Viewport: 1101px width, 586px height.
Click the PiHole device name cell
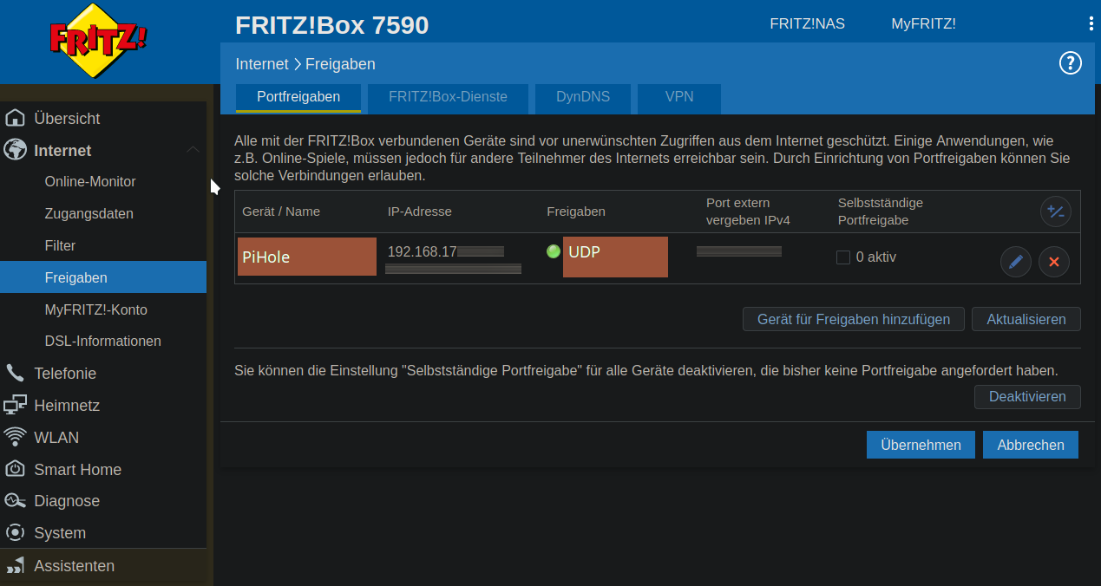click(307, 257)
